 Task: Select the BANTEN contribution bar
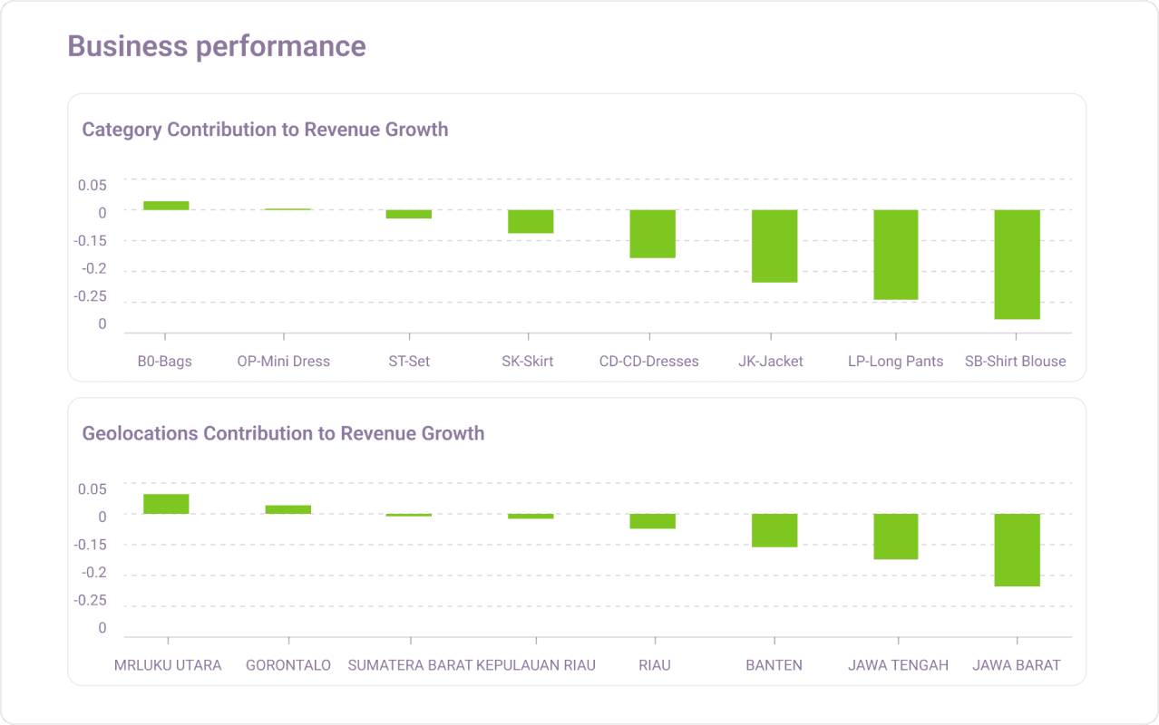click(x=774, y=530)
